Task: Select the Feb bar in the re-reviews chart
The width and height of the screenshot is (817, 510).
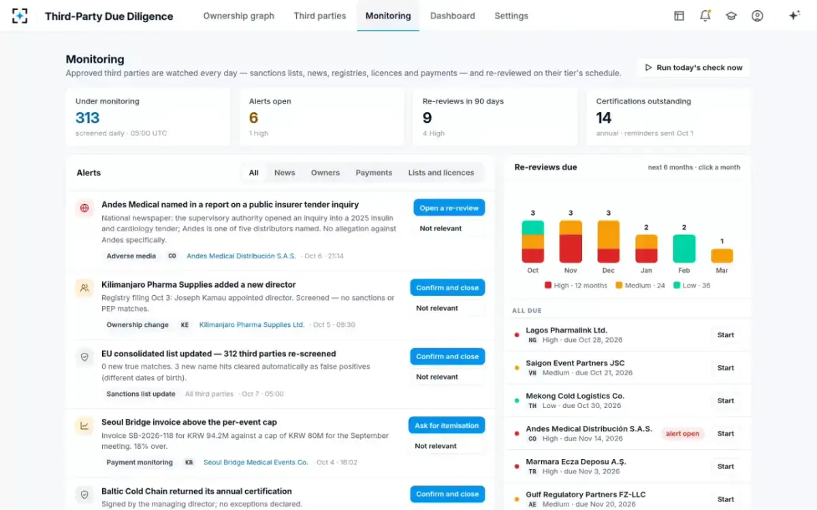Action: point(684,249)
